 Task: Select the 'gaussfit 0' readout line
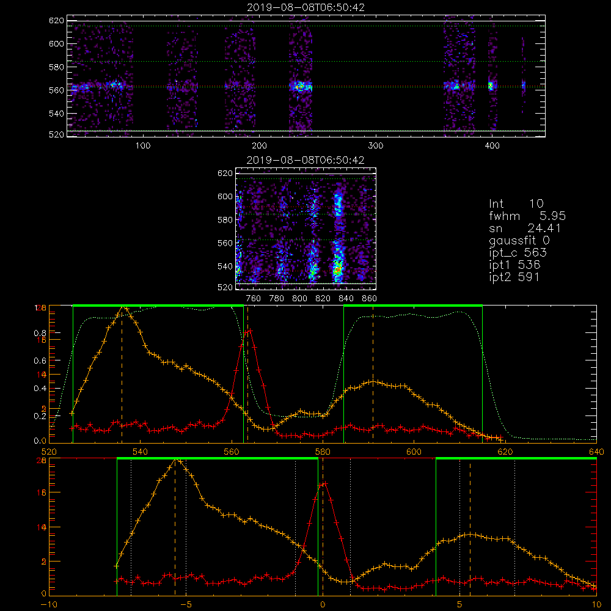tap(519, 240)
